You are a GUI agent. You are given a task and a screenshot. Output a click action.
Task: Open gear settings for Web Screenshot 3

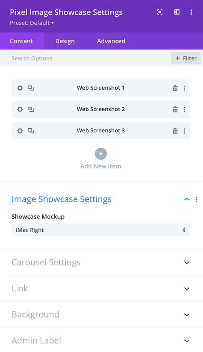[20, 131]
